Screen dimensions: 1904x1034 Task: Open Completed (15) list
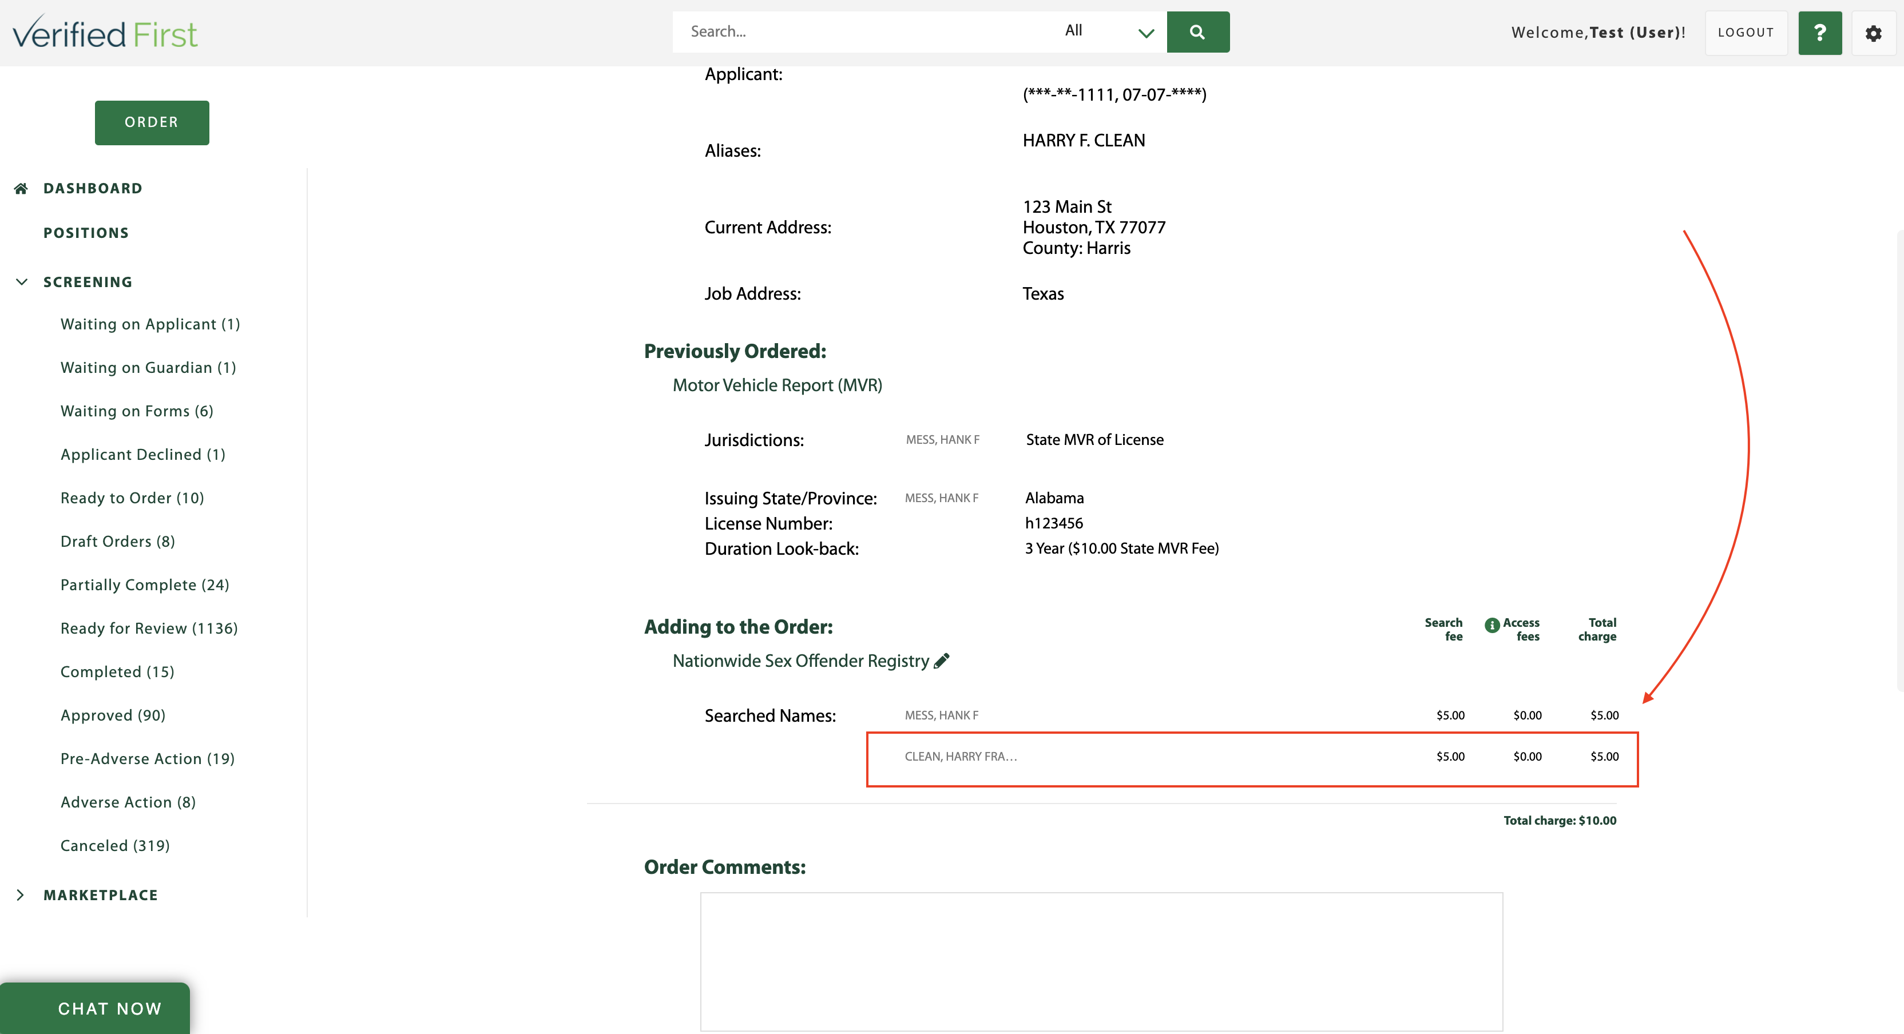[117, 672]
